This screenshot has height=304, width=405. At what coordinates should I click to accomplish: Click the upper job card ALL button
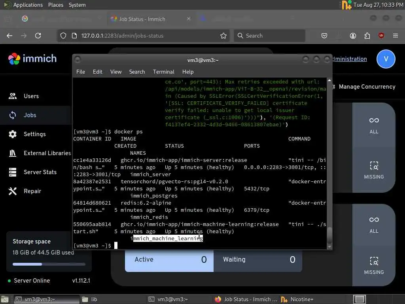[x=374, y=125]
